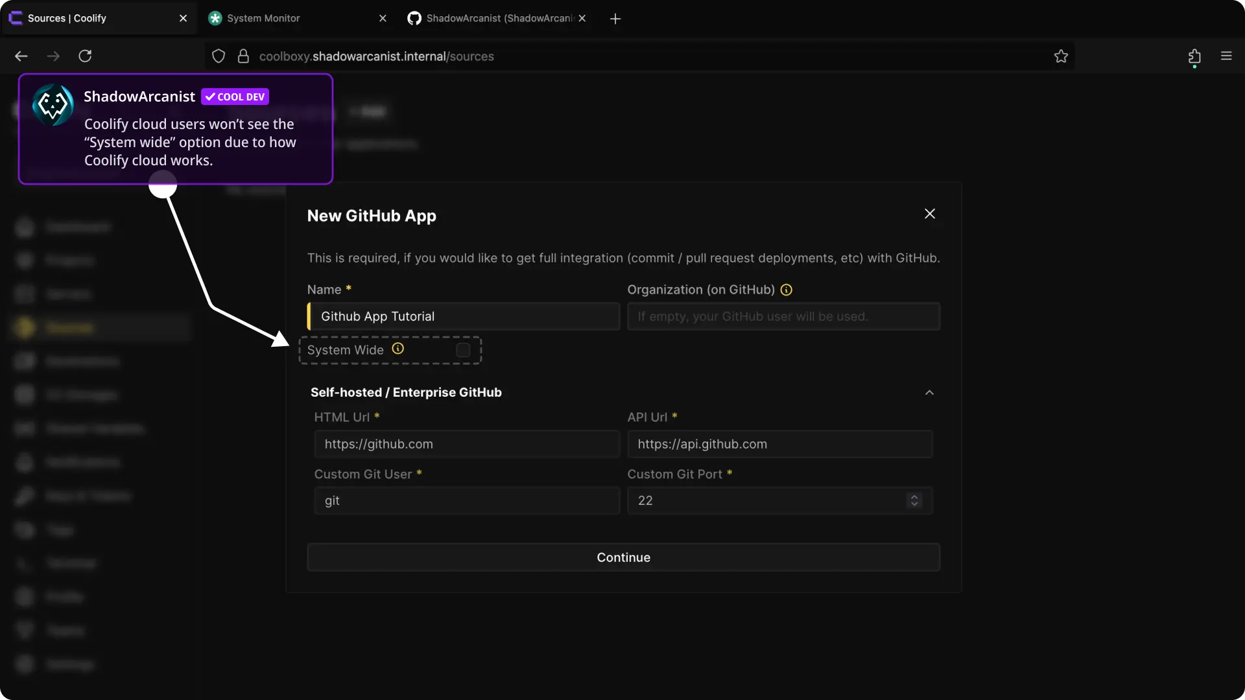Bookmark page with star icon
1245x700 pixels.
tap(1061, 56)
